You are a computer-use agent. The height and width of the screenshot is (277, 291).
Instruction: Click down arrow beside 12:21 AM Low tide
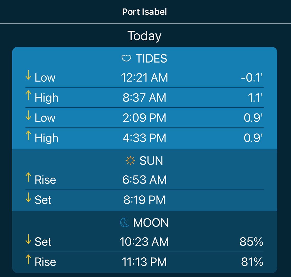click(28, 75)
